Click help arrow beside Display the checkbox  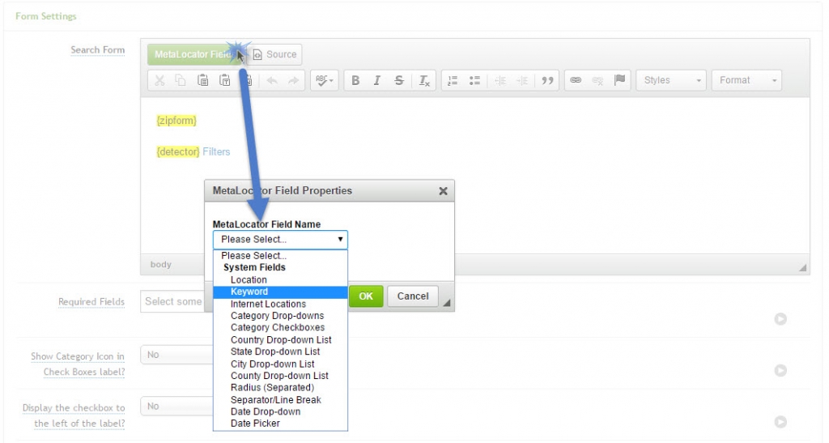tap(780, 422)
